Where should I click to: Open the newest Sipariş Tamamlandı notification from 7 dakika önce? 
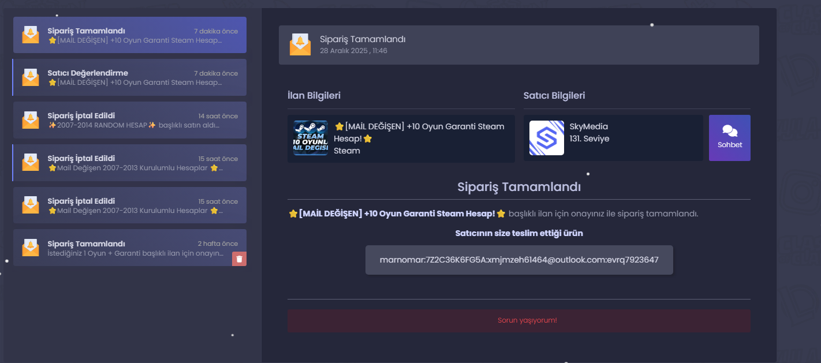[x=130, y=35]
